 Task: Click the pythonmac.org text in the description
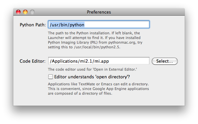[122, 42]
